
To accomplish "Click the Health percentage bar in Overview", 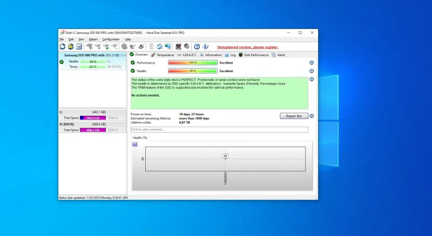I will [192, 71].
